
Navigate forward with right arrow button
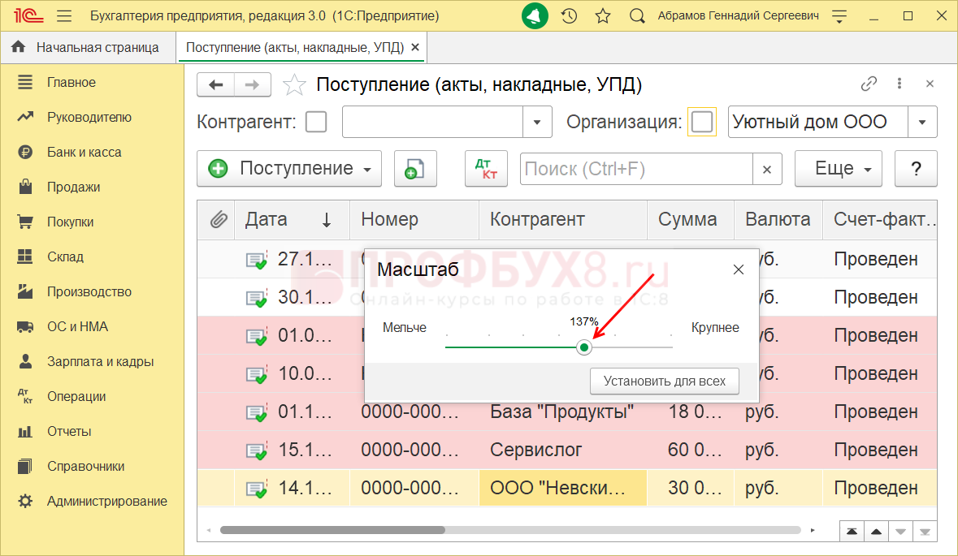coord(253,85)
